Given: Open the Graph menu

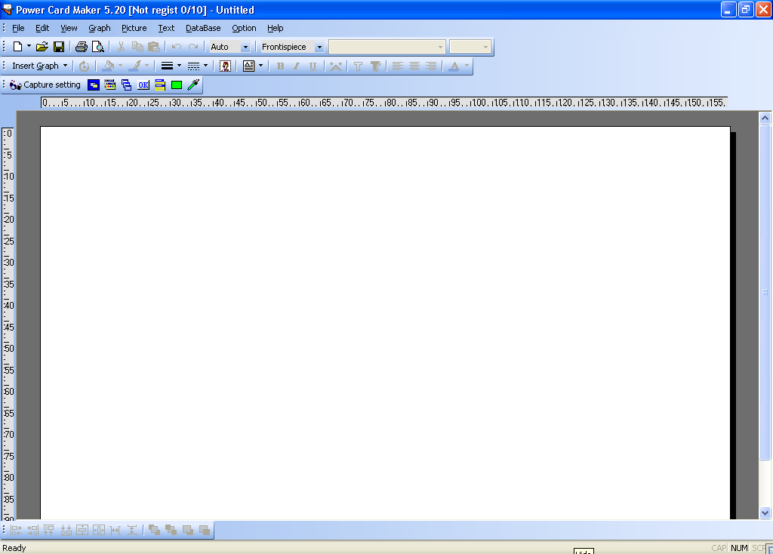Looking at the screenshot, I should click(100, 28).
